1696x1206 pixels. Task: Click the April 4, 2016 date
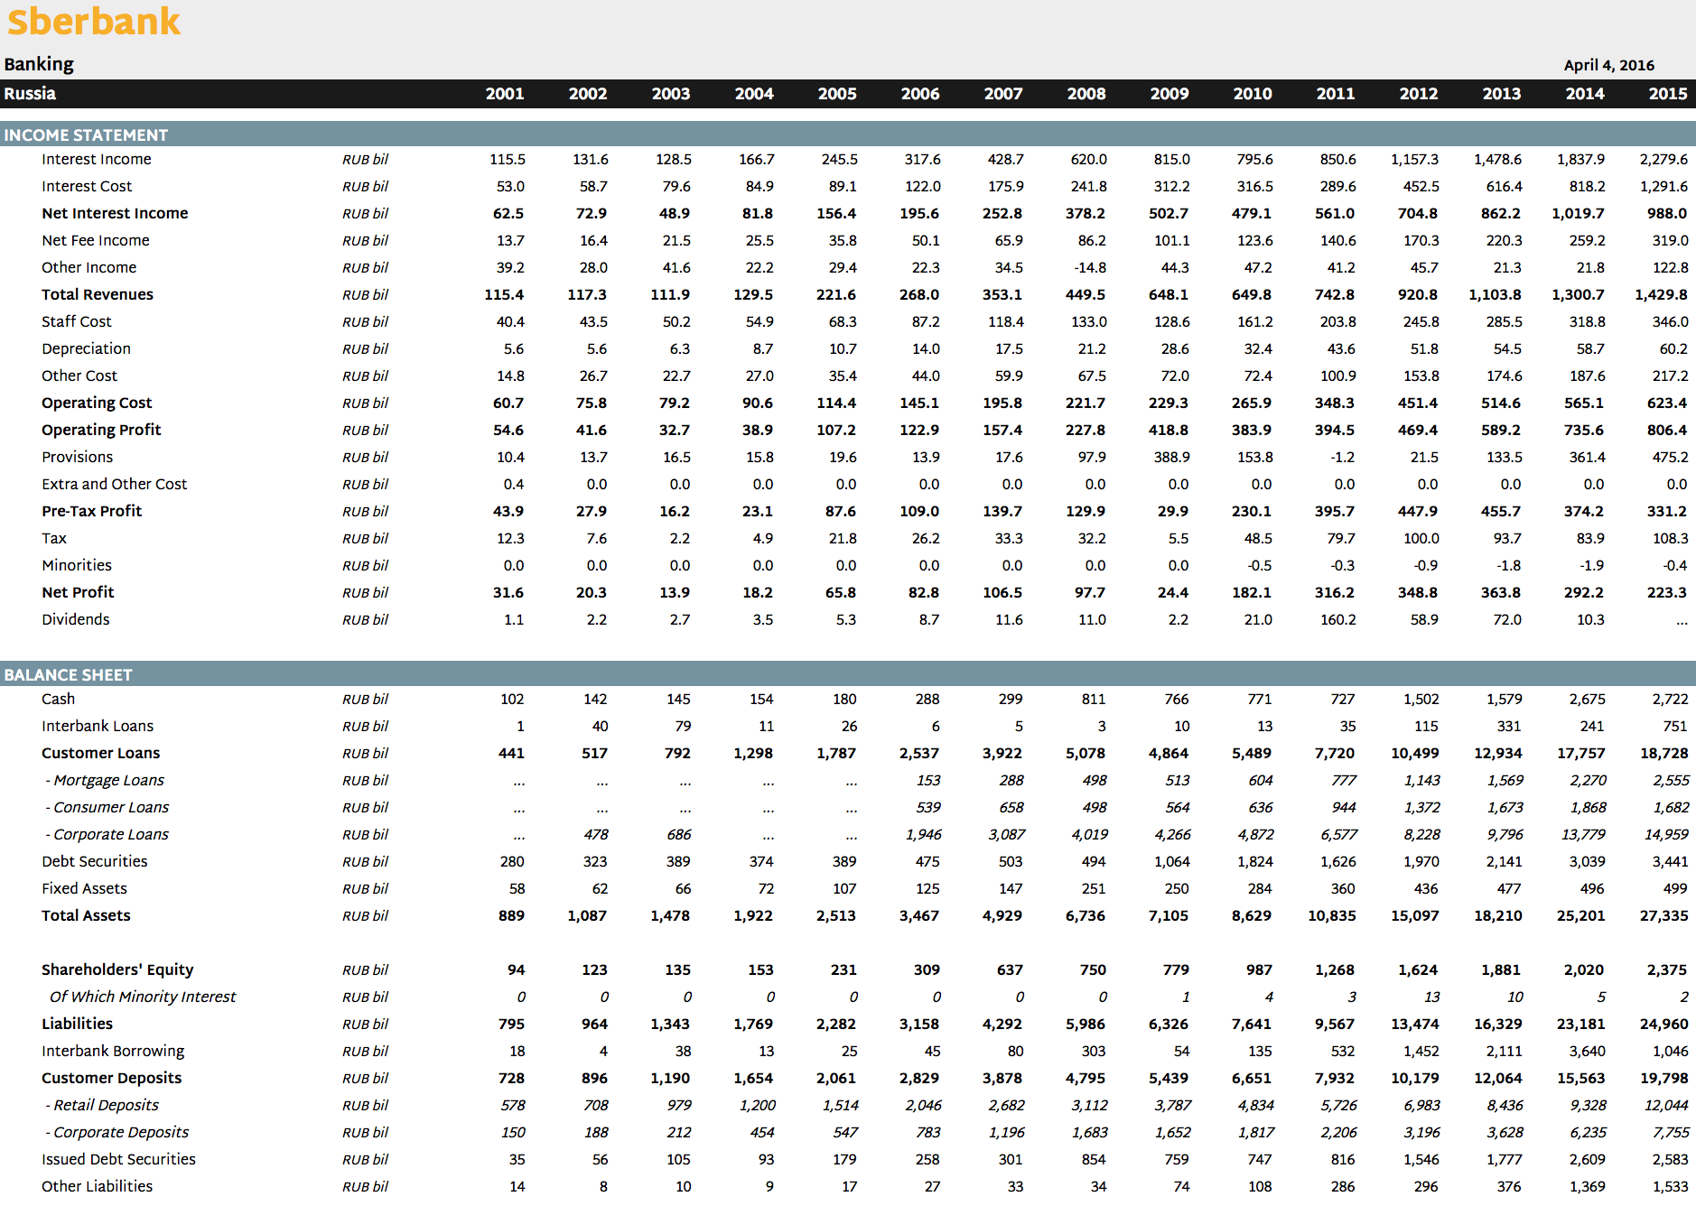1609,65
